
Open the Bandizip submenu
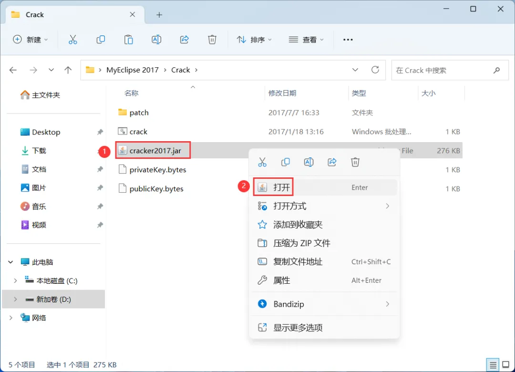point(325,304)
